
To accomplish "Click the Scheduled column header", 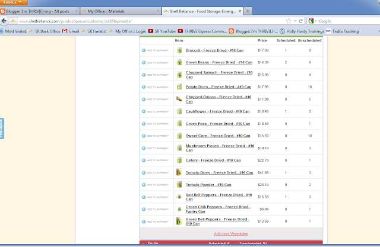I will pos(286,40).
